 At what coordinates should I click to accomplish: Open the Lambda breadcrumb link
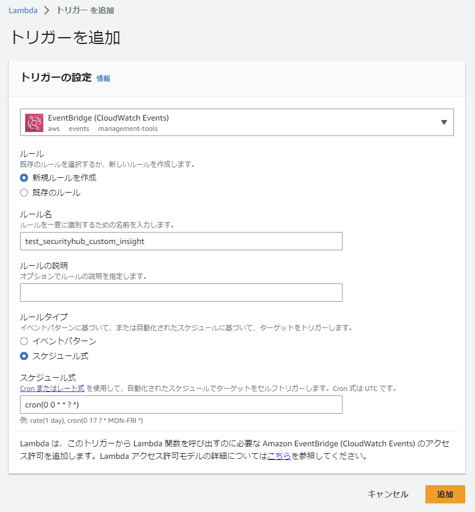pos(23,10)
